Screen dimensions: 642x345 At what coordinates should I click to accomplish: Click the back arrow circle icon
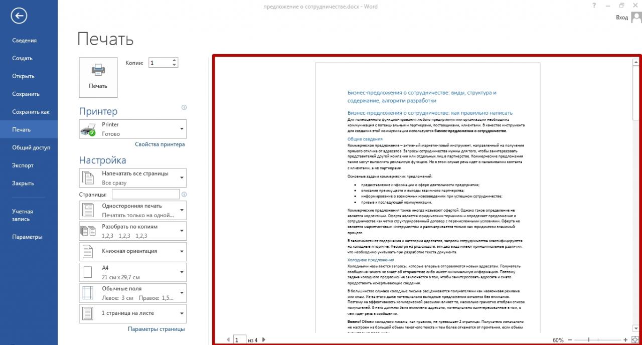[x=19, y=16]
